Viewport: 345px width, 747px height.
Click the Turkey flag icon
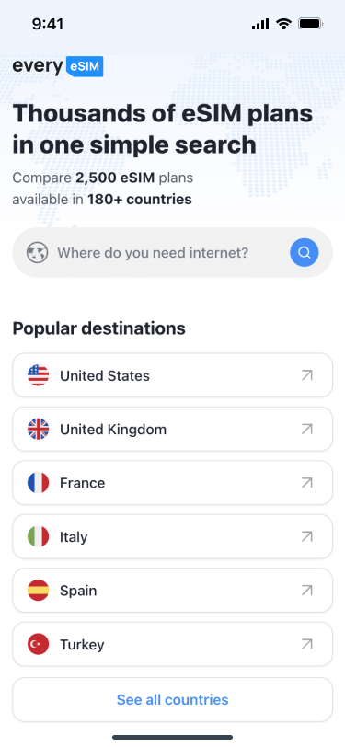click(x=38, y=645)
